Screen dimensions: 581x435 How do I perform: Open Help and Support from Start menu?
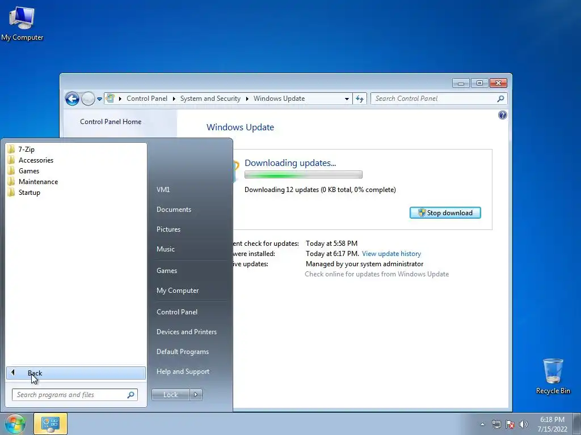(x=183, y=372)
